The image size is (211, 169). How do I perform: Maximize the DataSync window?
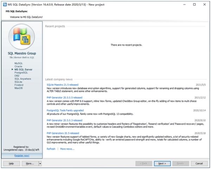coord(194,5)
